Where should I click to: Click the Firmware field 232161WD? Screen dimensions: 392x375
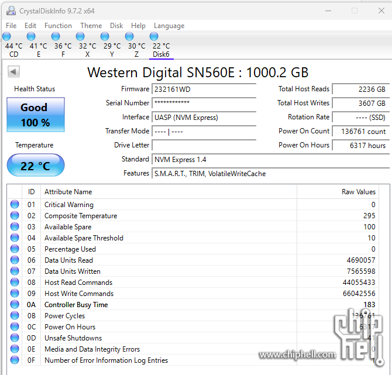(x=204, y=90)
